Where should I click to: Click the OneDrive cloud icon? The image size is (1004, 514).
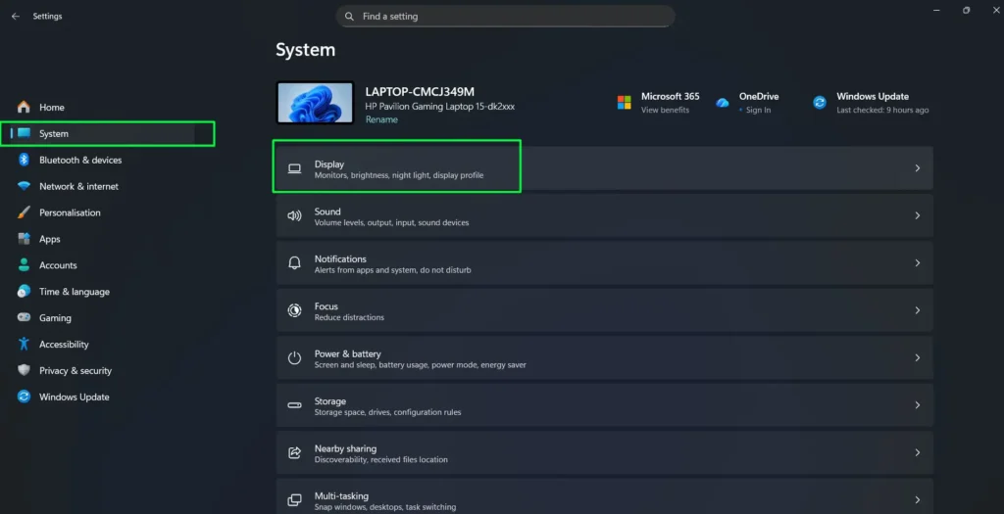click(723, 102)
